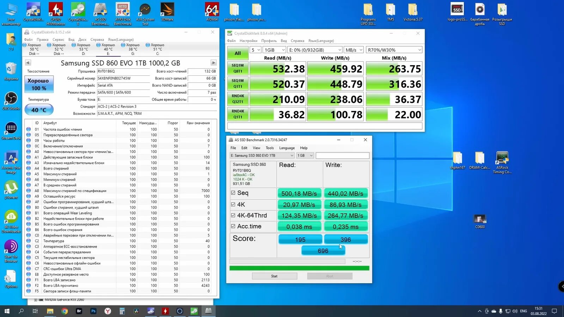The width and height of the screenshot is (564, 317).
Task: Open Сервис menu in CrystalDiskInfo
Action: 59,39
